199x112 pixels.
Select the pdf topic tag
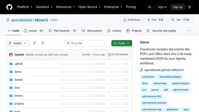166,90
